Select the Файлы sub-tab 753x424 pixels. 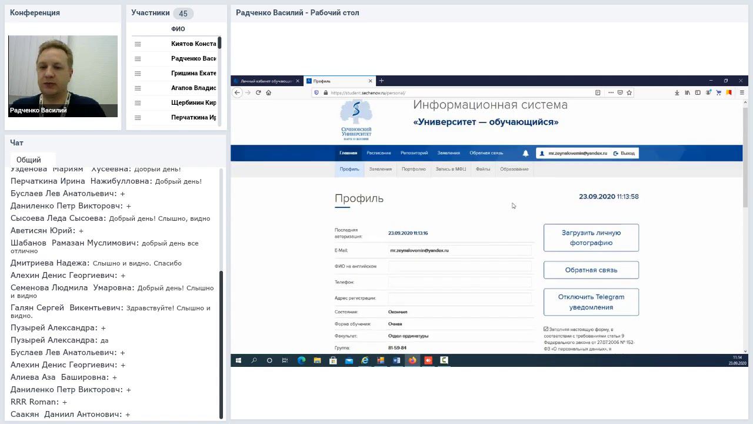coord(483,169)
